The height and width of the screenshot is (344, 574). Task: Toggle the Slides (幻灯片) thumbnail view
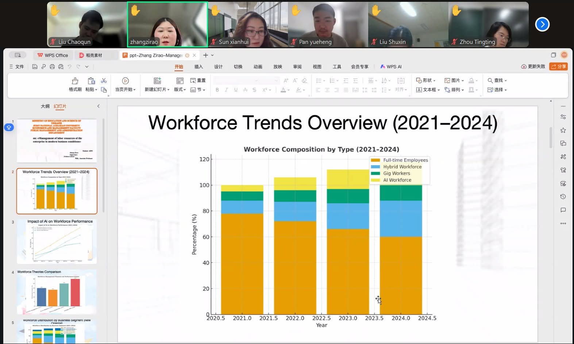(x=60, y=106)
